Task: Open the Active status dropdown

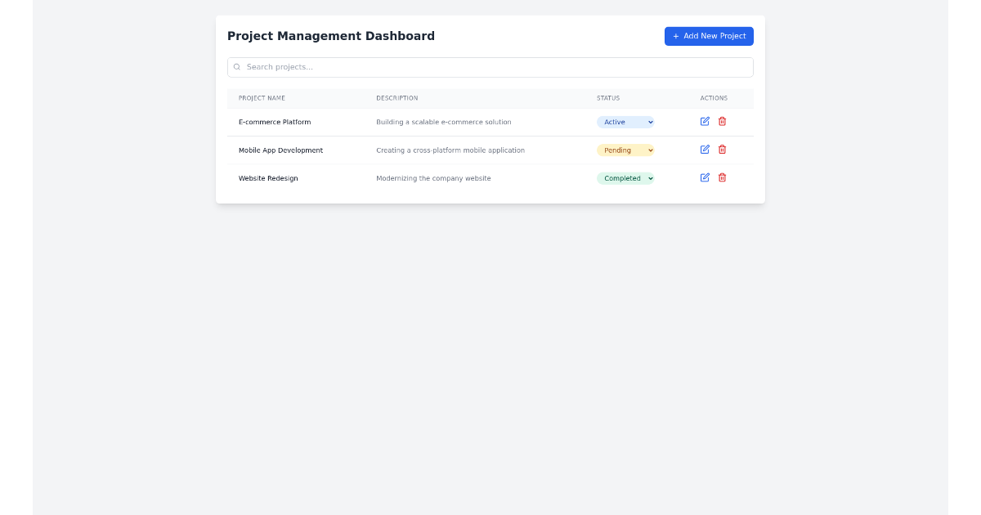Action: 625,122
